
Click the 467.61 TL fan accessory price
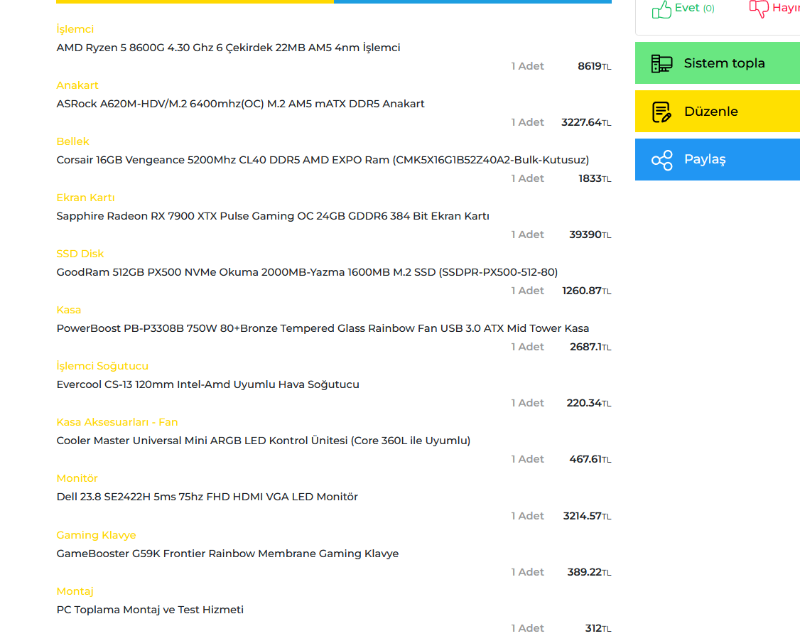tap(590, 459)
